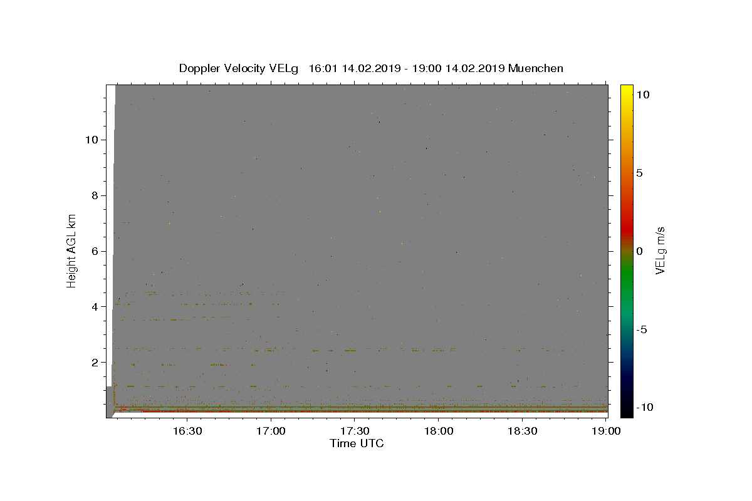
Task: Click the '18:30' time tick label
Action: pos(523,431)
